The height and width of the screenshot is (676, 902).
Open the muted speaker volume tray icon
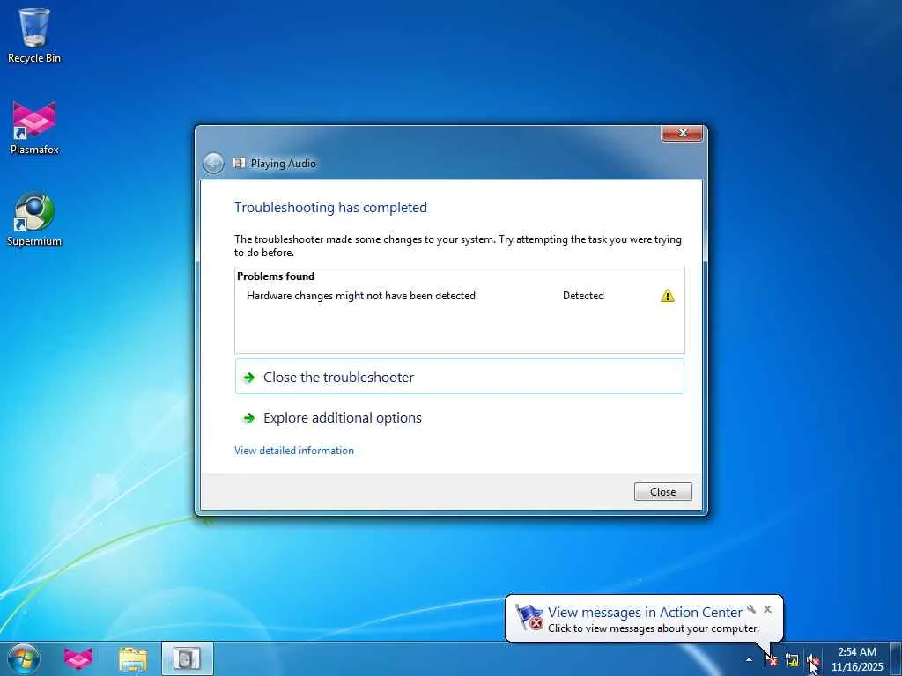click(x=813, y=660)
